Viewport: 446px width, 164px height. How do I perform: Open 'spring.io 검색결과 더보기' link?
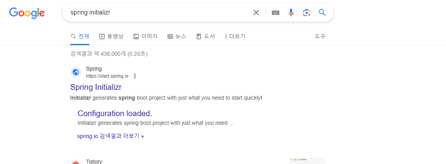[110, 136]
